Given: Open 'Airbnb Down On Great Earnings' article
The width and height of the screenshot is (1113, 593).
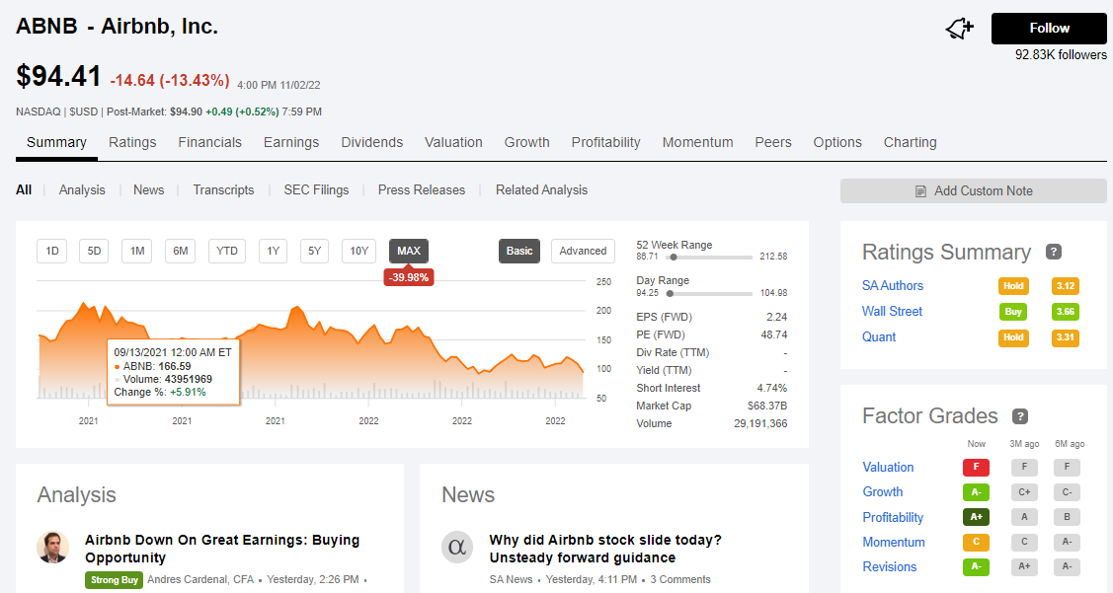Looking at the screenshot, I should (222, 549).
